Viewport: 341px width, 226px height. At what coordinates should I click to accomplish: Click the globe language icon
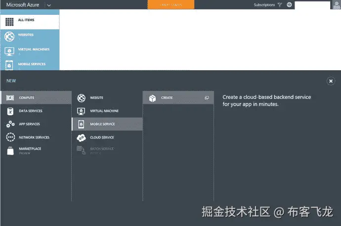pyautogui.click(x=289, y=4)
